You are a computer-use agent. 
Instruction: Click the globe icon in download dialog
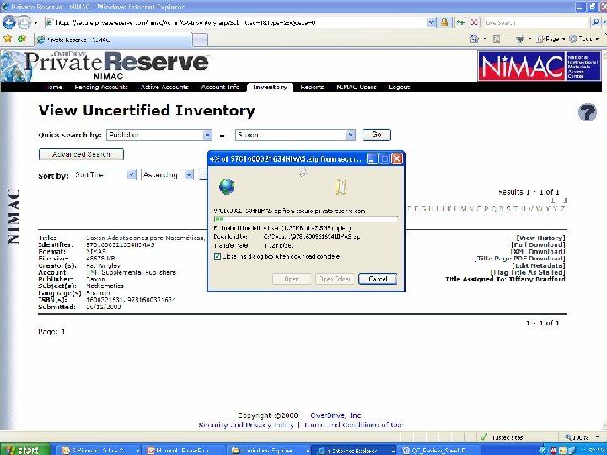[x=227, y=187]
